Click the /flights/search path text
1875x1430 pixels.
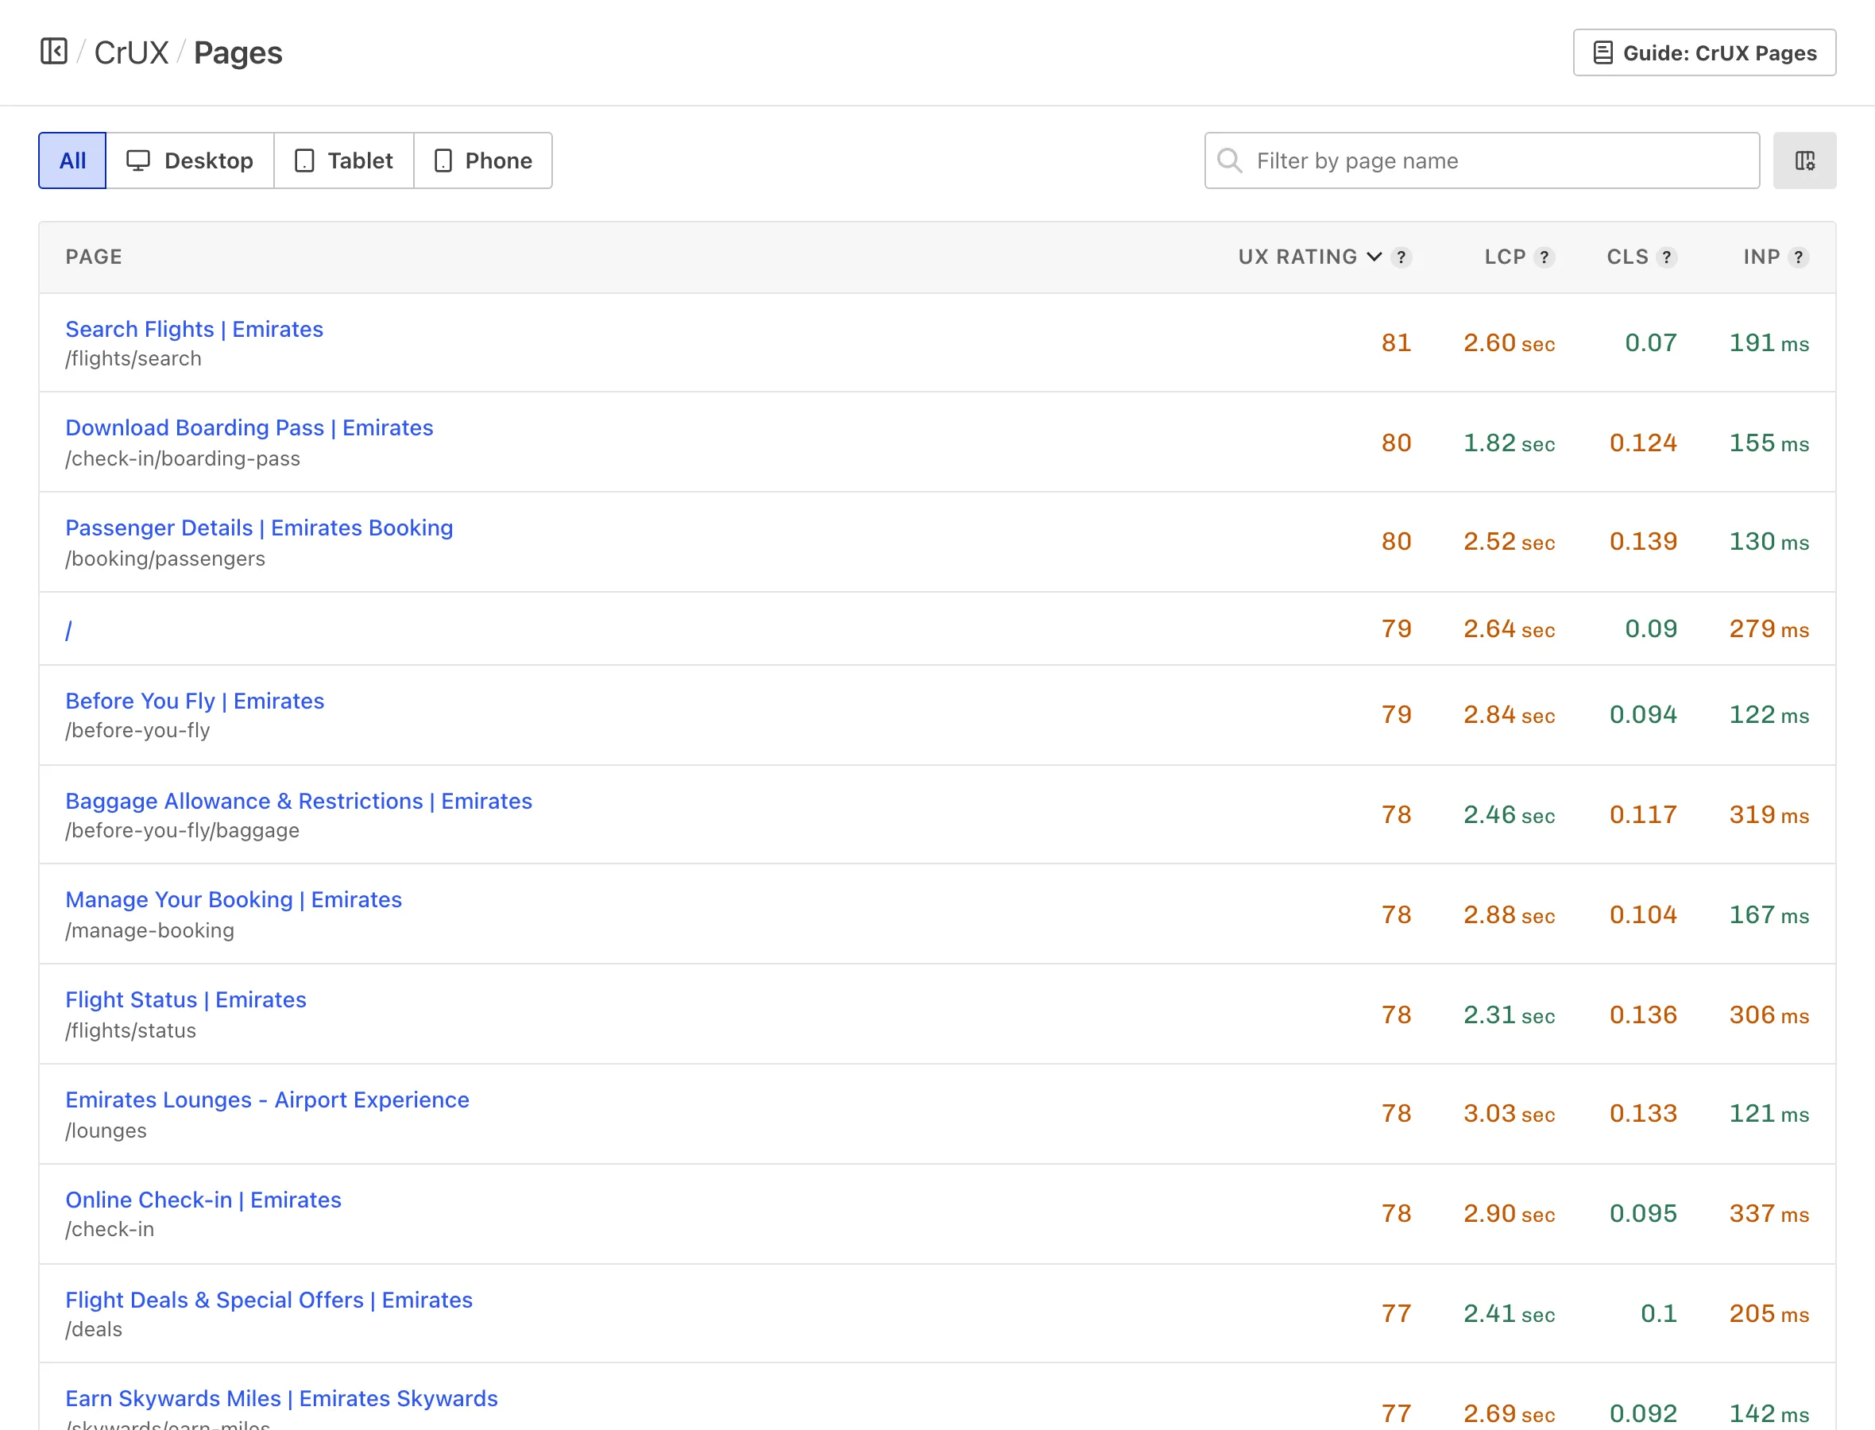tap(133, 358)
